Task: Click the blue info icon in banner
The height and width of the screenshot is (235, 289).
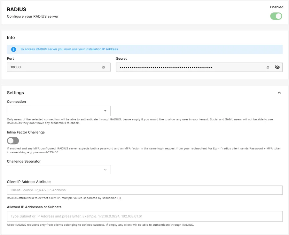Action: pos(13,49)
